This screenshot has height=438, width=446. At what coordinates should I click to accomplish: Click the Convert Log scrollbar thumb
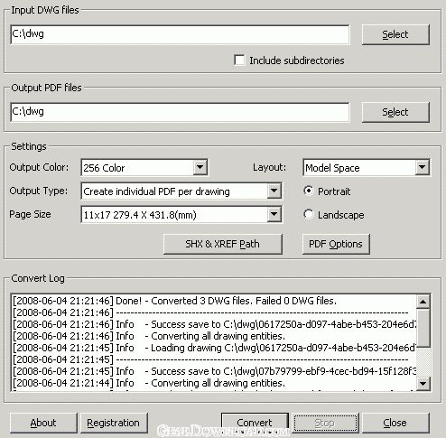423,328
